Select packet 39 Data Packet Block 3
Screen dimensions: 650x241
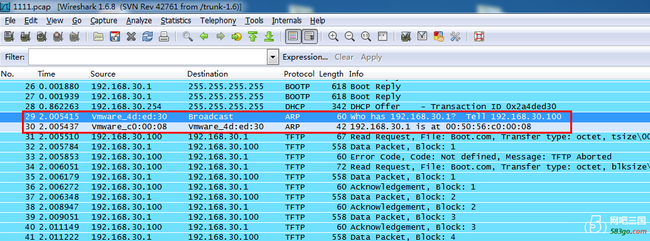click(x=325, y=217)
